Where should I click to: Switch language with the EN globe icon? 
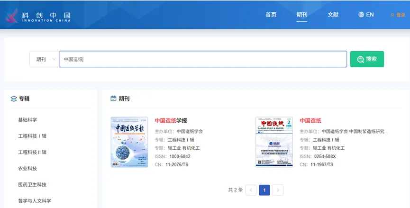[x=366, y=15]
